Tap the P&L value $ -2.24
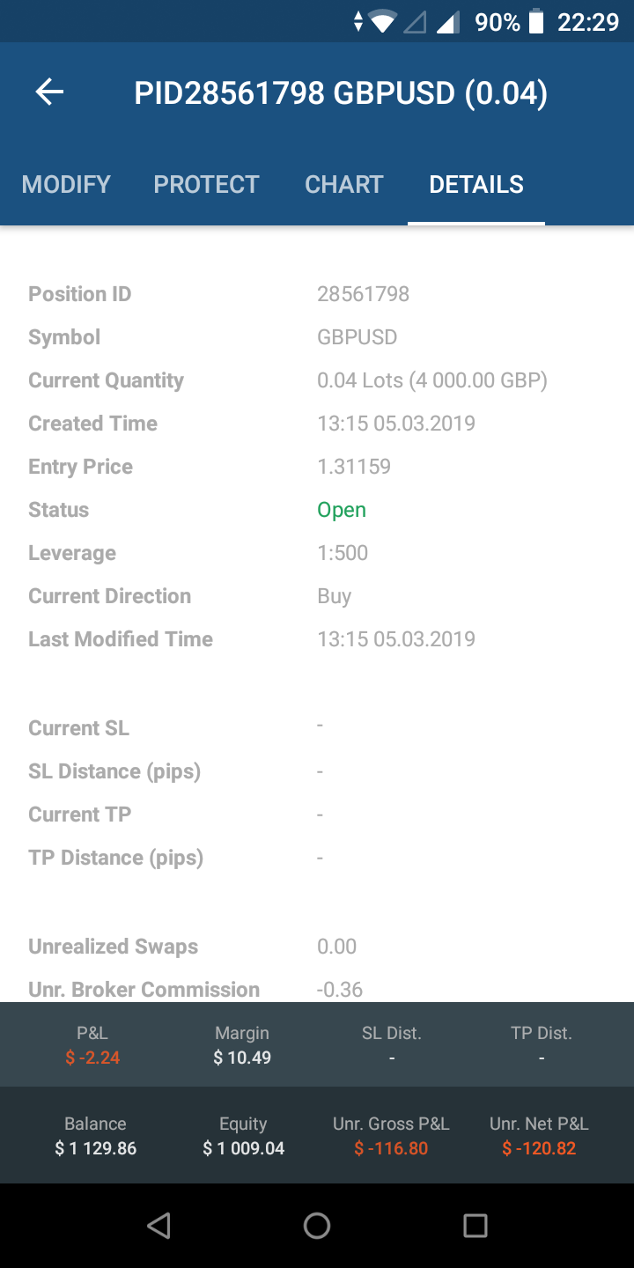This screenshot has height=1268, width=634. pos(92,1058)
